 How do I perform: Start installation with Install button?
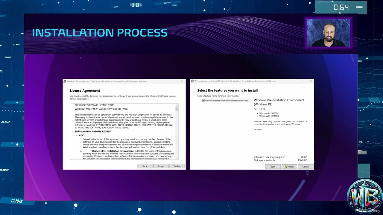289,167
